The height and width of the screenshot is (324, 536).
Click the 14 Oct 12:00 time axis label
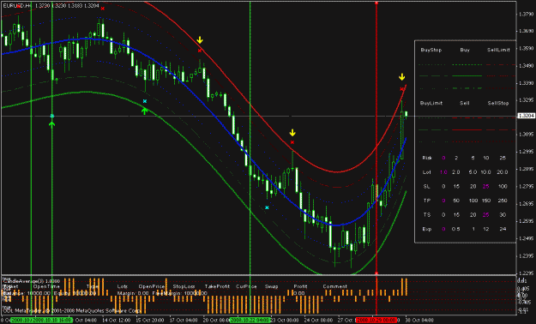pyautogui.click(x=117, y=321)
